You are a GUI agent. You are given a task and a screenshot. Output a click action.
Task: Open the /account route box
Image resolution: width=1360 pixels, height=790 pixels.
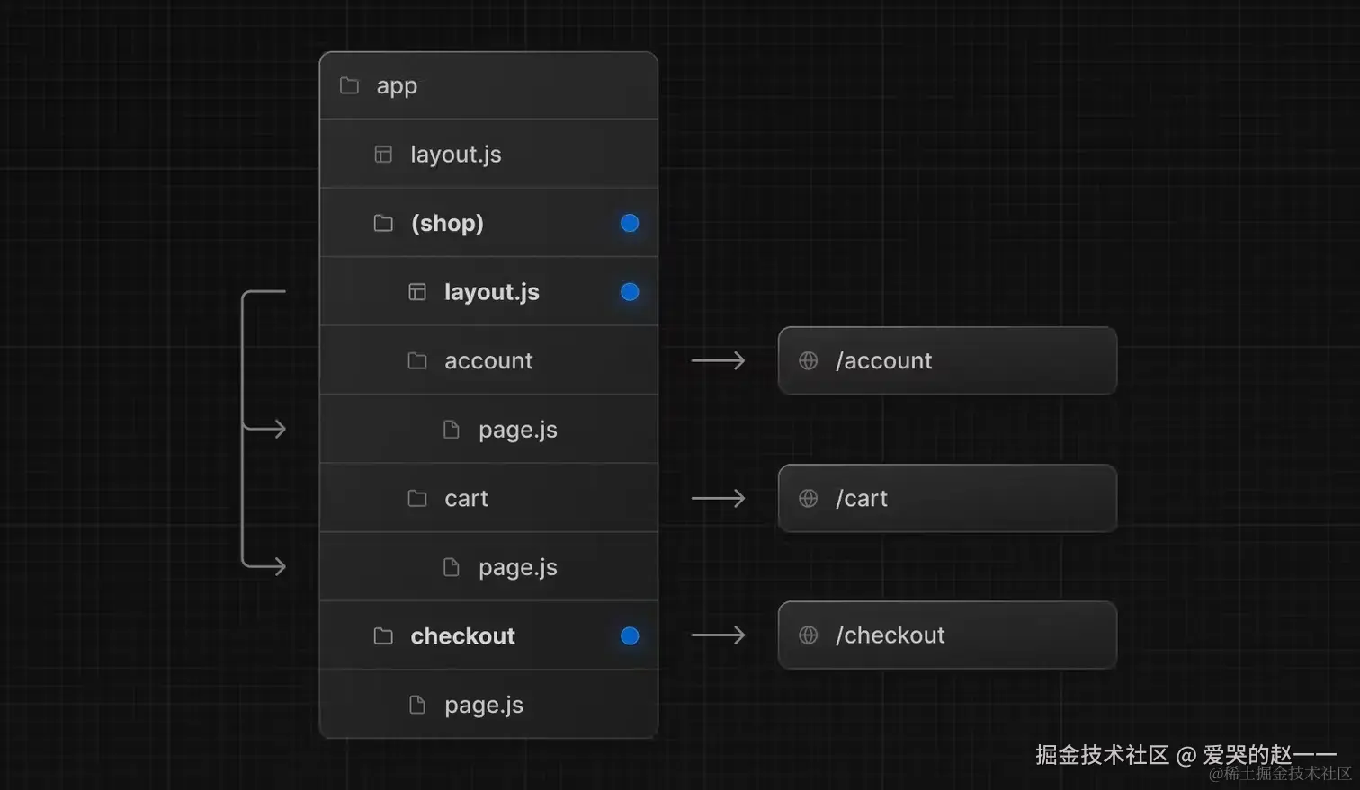(x=947, y=360)
